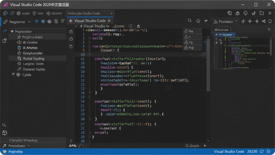Collapse the rdaitov node in the right panel
Viewport: 275px width, 155px height.
(x=216, y=35)
